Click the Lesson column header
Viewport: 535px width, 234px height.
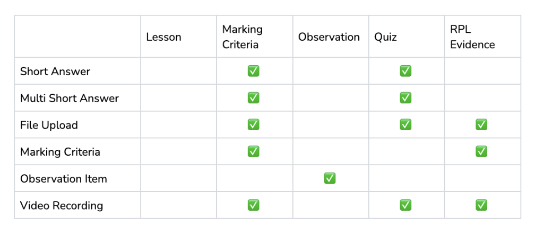tap(164, 37)
